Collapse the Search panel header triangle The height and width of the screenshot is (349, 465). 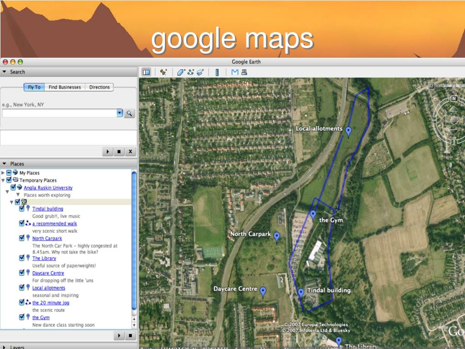pyautogui.click(x=4, y=72)
